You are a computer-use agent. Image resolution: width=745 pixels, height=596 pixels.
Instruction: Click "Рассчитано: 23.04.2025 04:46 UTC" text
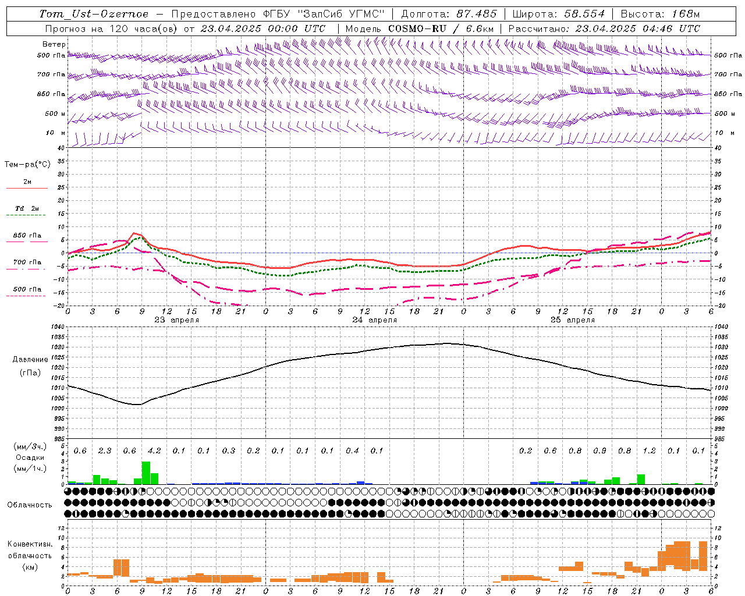[x=604, y=29]
